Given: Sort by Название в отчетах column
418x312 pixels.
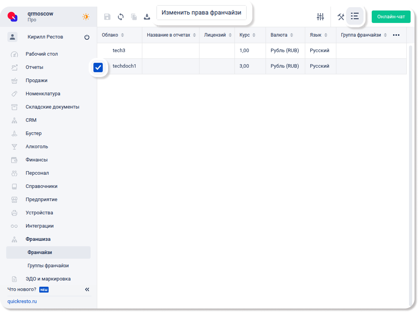Looking at the screenshot, I should pyautogui.click(x=194, y=35).
